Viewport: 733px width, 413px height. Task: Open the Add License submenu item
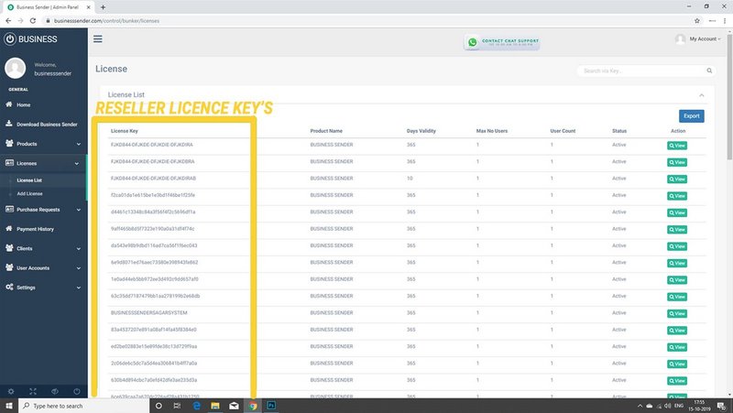point(29,193)
